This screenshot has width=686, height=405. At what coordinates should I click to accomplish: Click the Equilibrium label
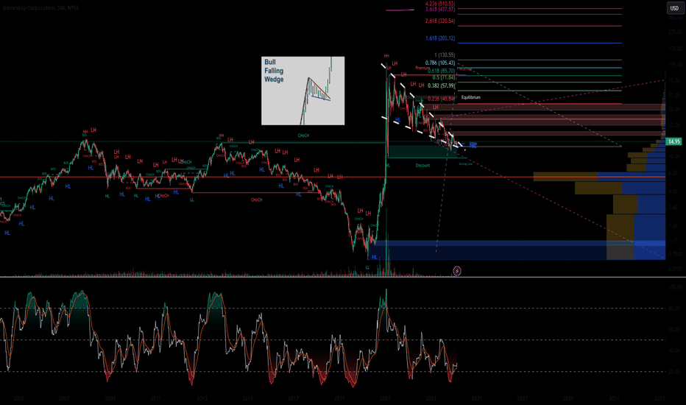pos(471,97)
